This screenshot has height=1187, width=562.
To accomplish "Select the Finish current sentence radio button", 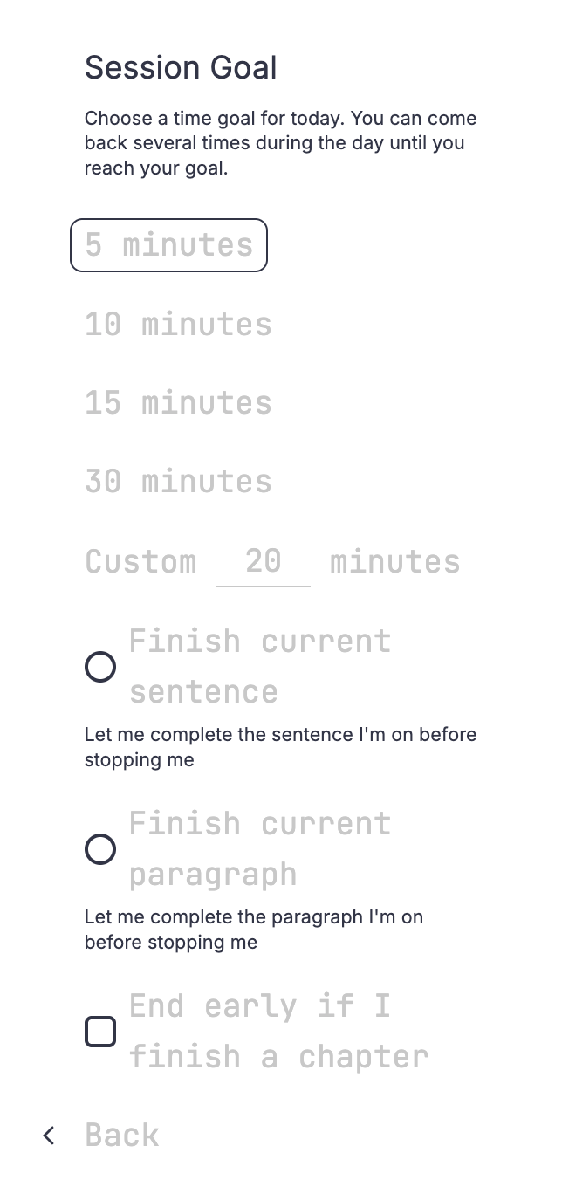I will pos(100,667).
